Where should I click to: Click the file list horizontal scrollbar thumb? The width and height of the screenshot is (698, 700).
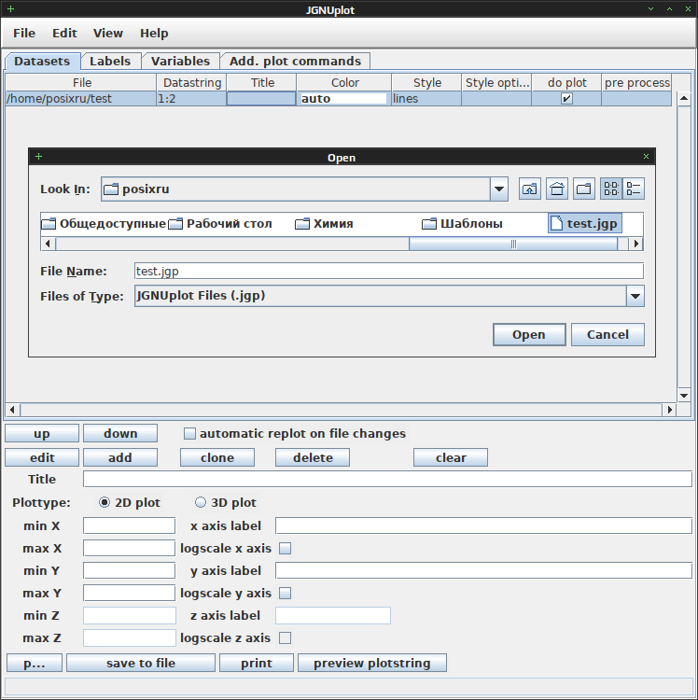click(x=513, y=244)
